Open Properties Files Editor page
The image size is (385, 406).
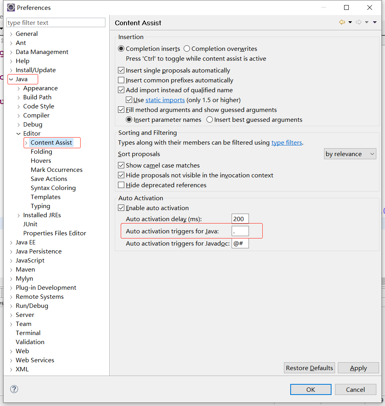click(55, 233)
